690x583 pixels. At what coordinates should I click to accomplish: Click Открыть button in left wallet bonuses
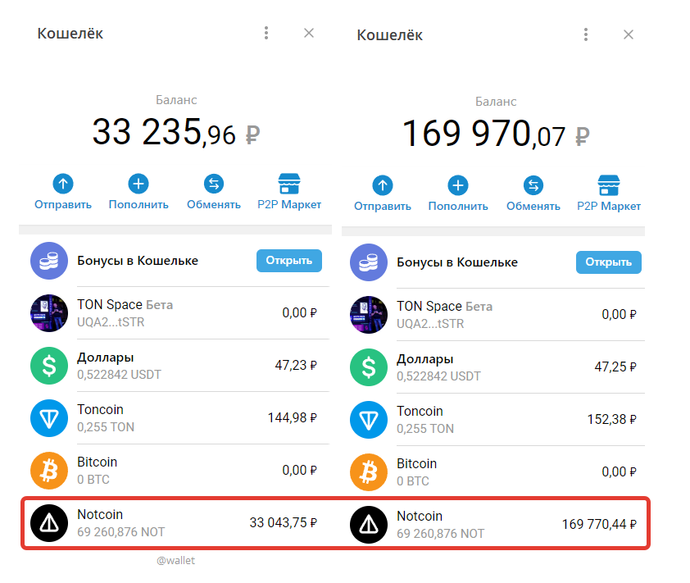[x=289, y=261]
